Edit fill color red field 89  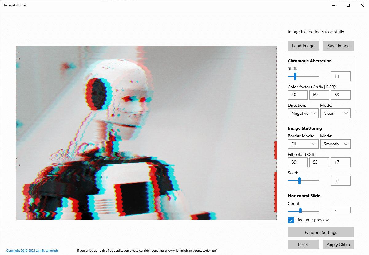click(298, 162)
